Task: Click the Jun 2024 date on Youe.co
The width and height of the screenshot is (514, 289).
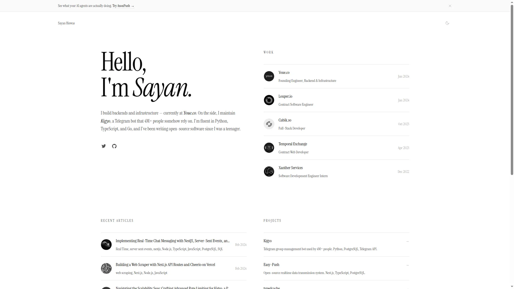Action: pos(403,77)
